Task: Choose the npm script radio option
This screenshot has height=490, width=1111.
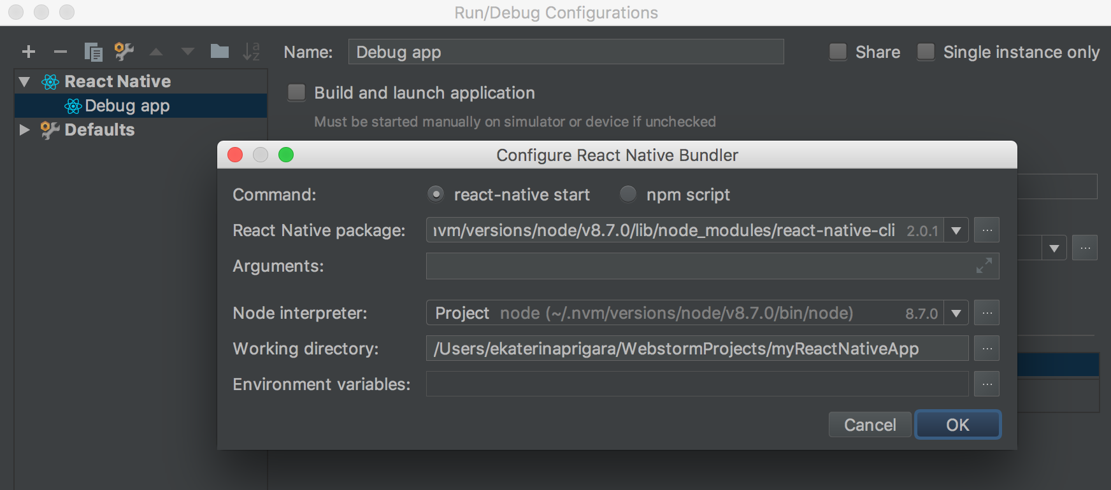Action: click(628, 194)
